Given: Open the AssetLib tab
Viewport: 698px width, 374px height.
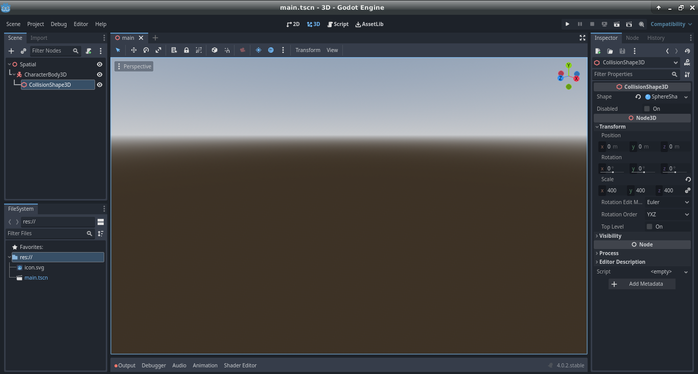Looking at the screenshot, I should (x=369, y=24).
